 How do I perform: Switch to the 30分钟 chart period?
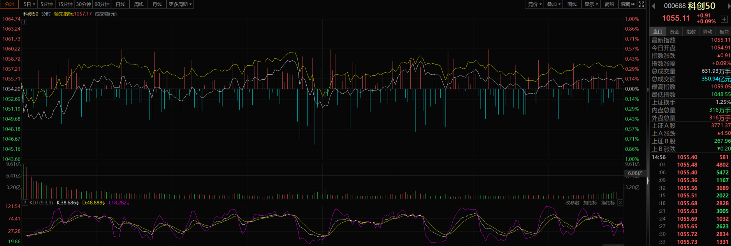[83, 4]
